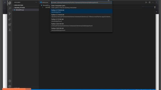Select Python 3.8.5 in Library Frameworks
The width and height of the screenshot is (161, 90).
coord(82,25)
